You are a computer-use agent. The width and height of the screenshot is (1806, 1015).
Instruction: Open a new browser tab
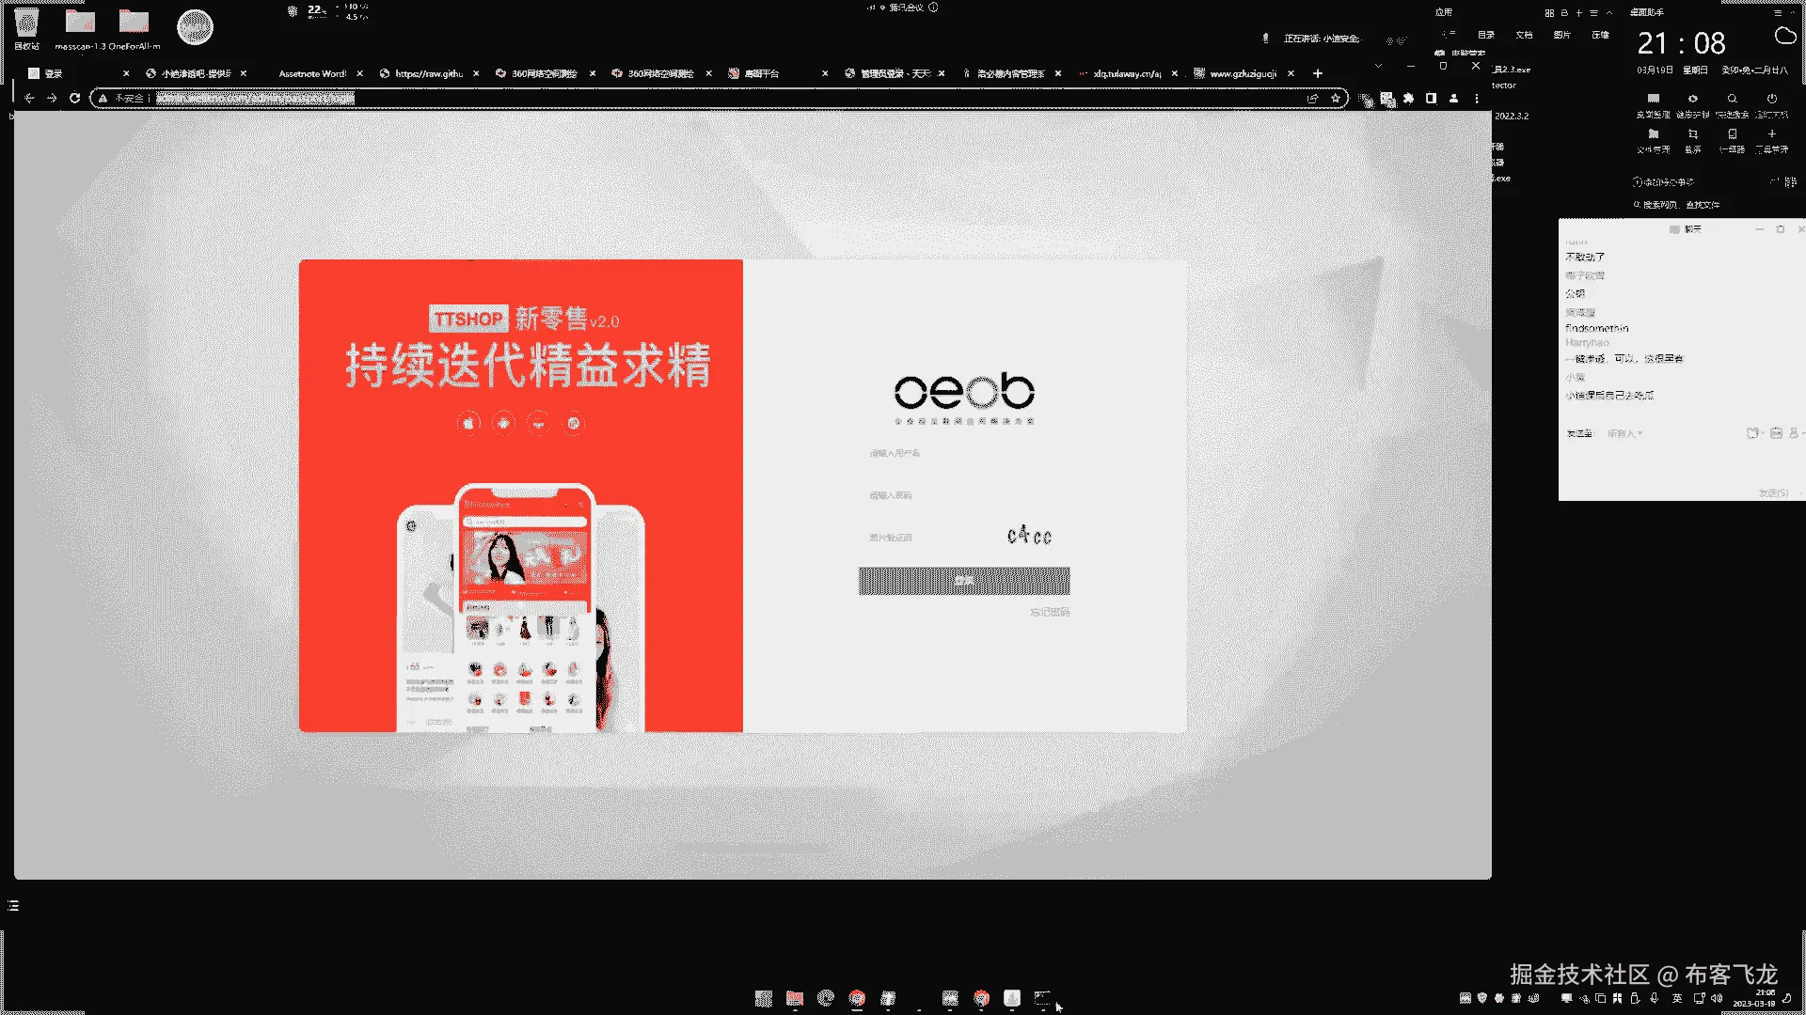1317,73
